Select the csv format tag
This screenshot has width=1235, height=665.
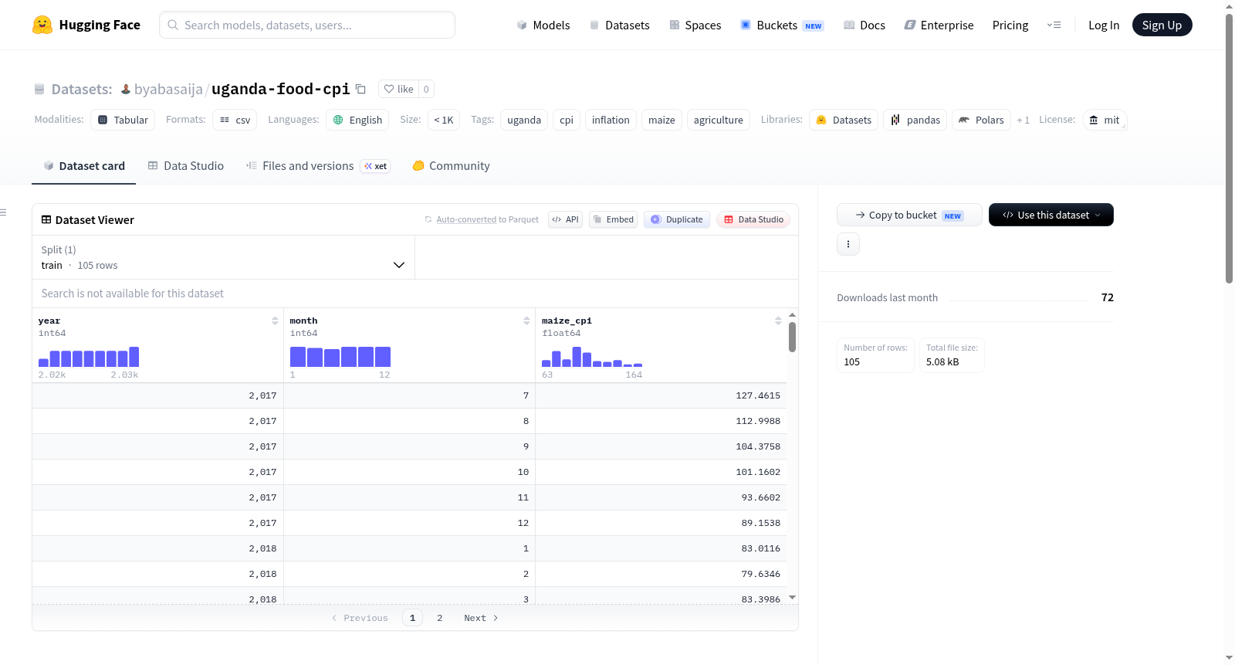pyautogui.click(x=235, y=120)
